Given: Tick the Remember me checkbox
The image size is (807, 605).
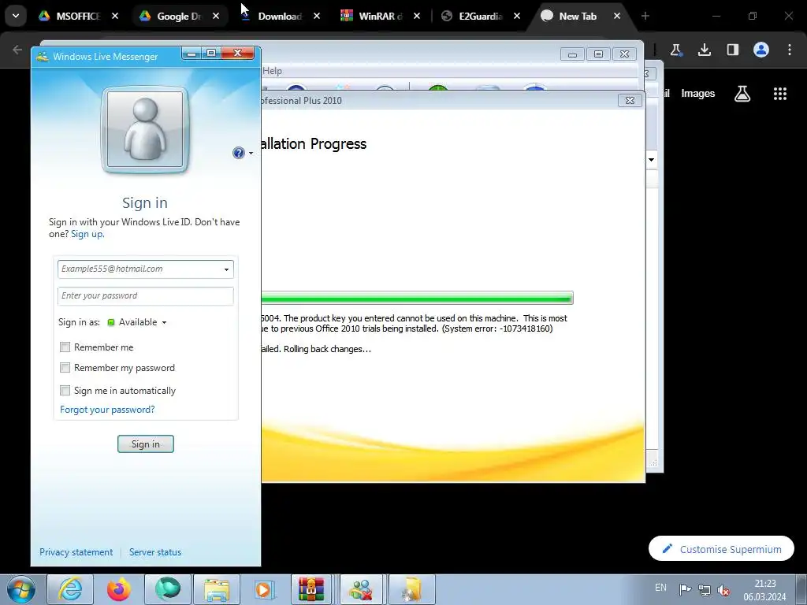Looking at the screenshot, I should tap(65, 347).
